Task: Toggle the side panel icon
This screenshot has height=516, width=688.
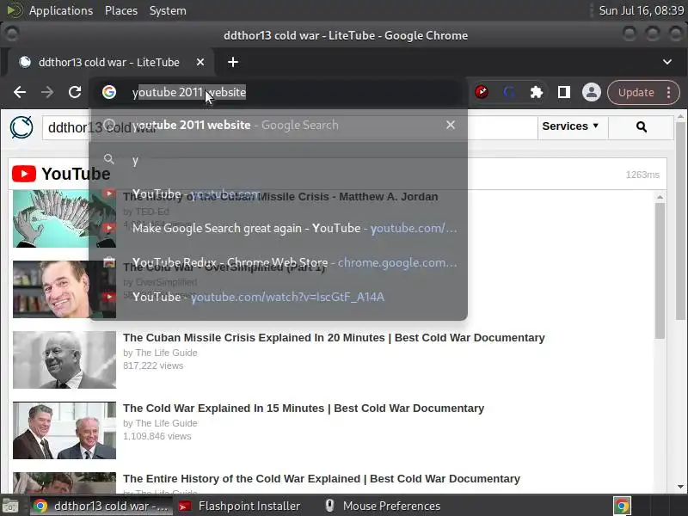Action: click(564, 92)
